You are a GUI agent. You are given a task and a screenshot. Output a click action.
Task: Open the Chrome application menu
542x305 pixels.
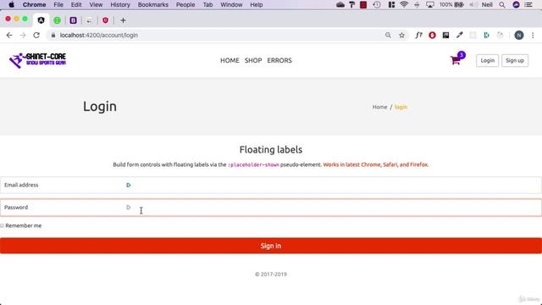(34, 5)
